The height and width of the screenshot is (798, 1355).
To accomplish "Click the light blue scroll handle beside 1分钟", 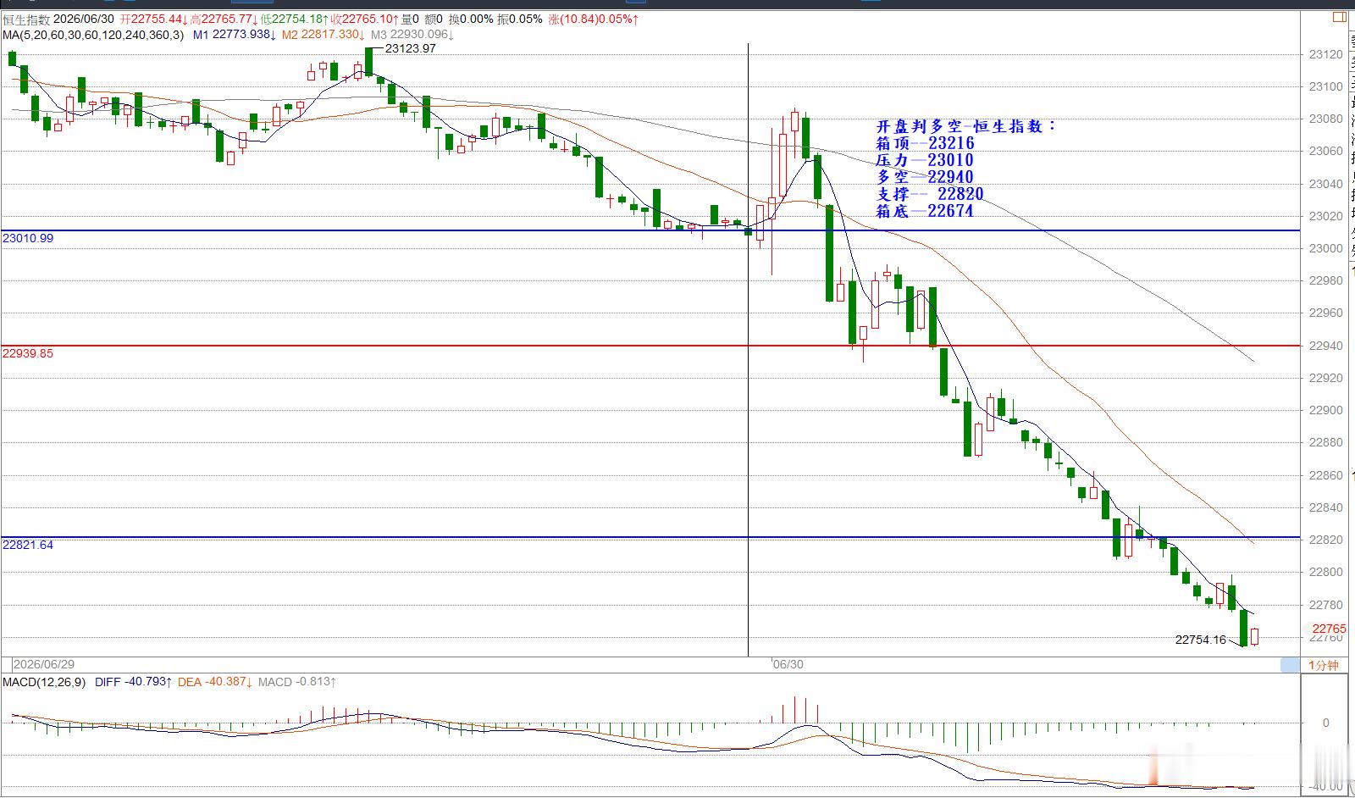I will (x=1290, y=665).
